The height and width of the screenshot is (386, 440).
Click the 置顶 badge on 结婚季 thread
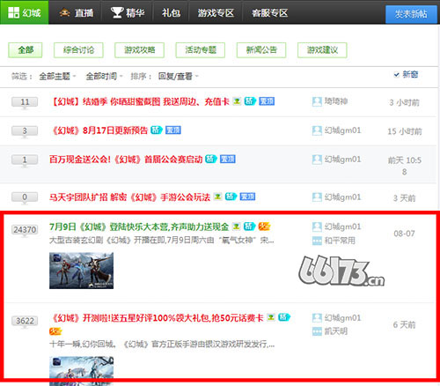pyautogui.click(x=267, y=101)
